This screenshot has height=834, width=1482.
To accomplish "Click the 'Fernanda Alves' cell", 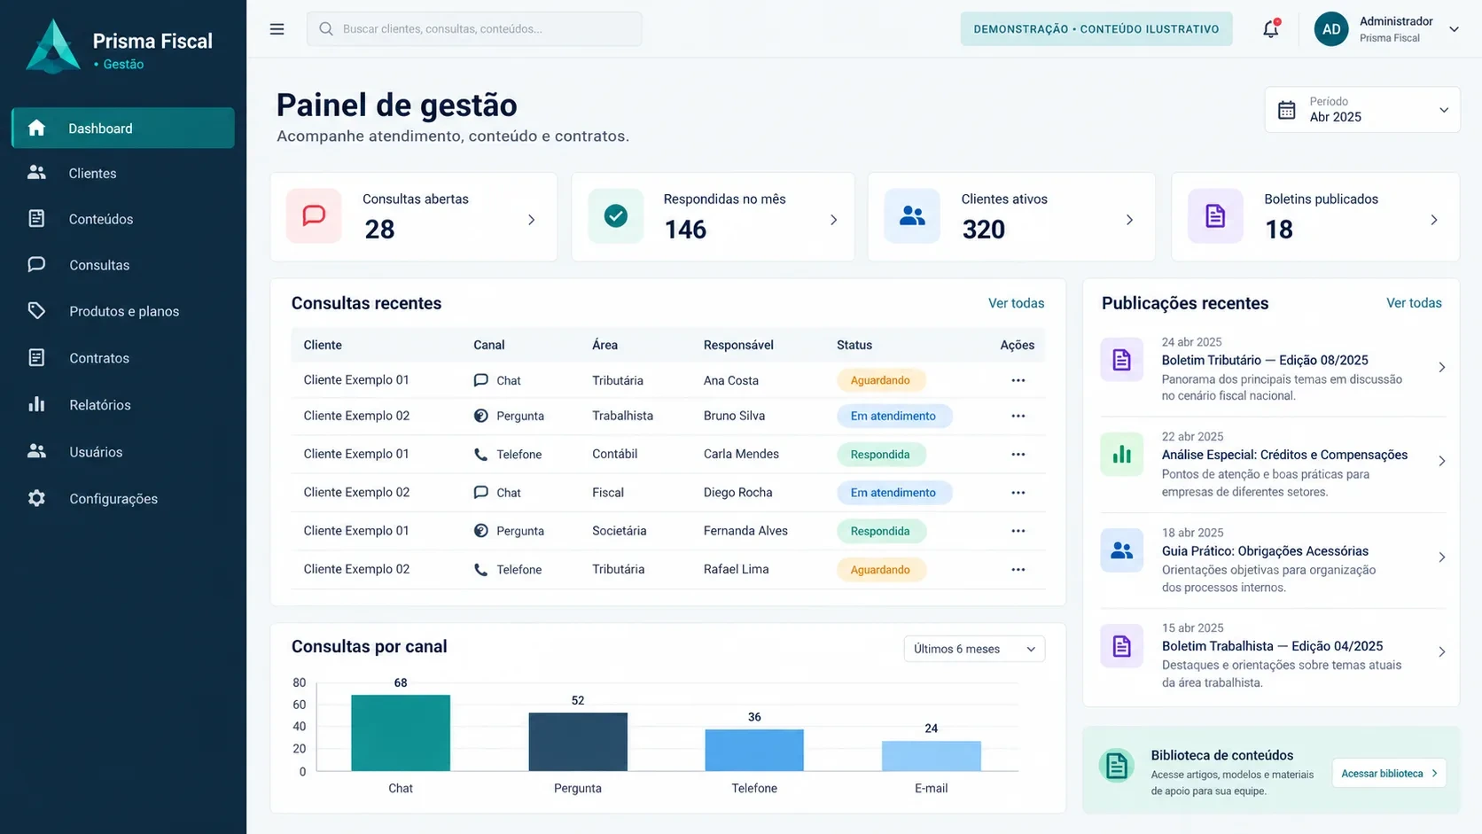I will point(745,531).
